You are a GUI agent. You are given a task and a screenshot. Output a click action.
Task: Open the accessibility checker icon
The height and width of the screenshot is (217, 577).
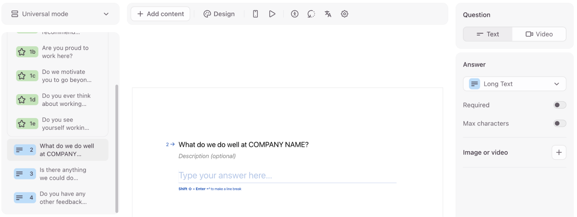pos(294,14)
